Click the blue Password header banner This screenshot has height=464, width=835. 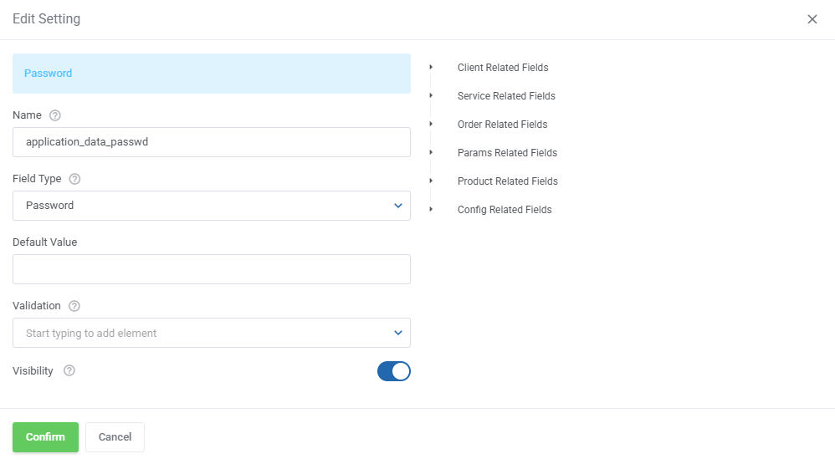pyautogui.click(x=211, y=74)
